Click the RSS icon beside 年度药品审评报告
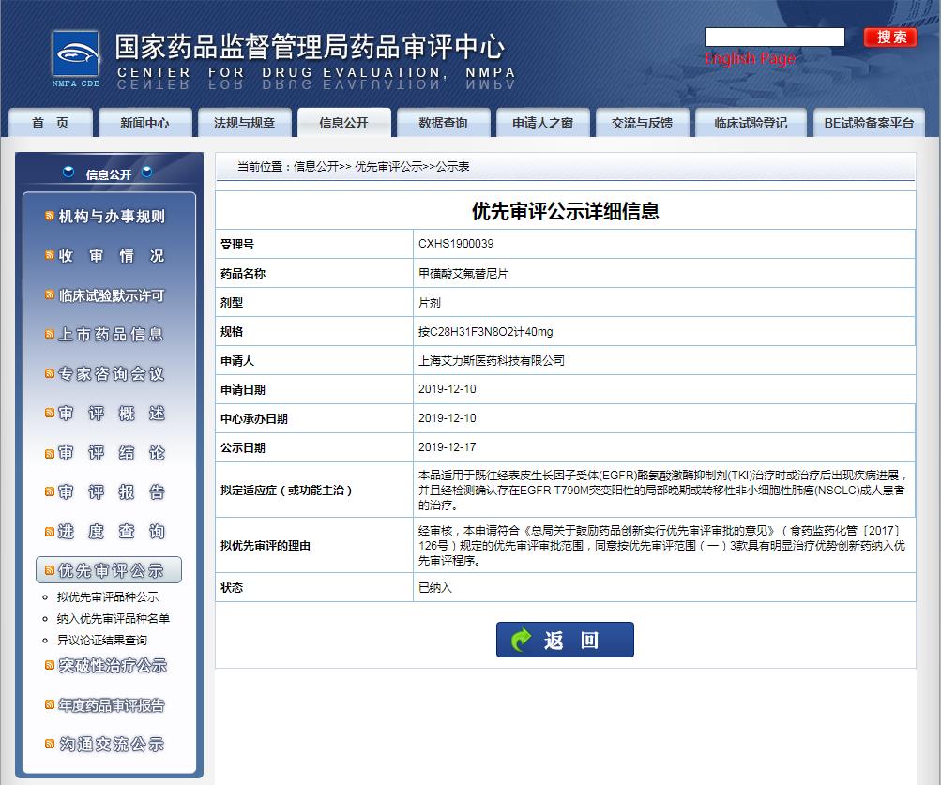The height and width of the screenshot is (785, 941). click(x=50, y=704)
